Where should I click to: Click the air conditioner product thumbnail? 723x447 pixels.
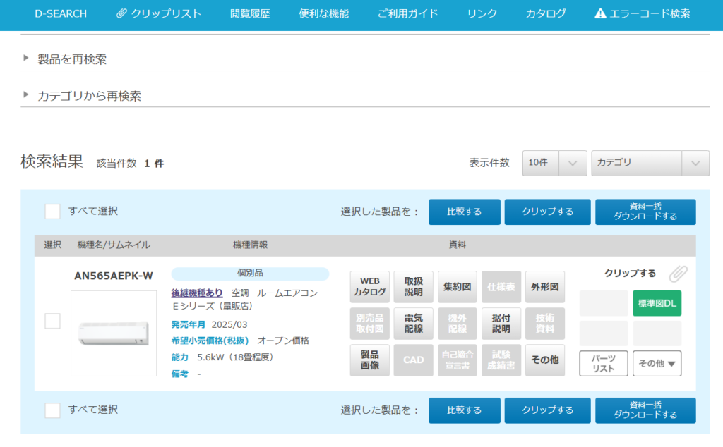point(114,333)
